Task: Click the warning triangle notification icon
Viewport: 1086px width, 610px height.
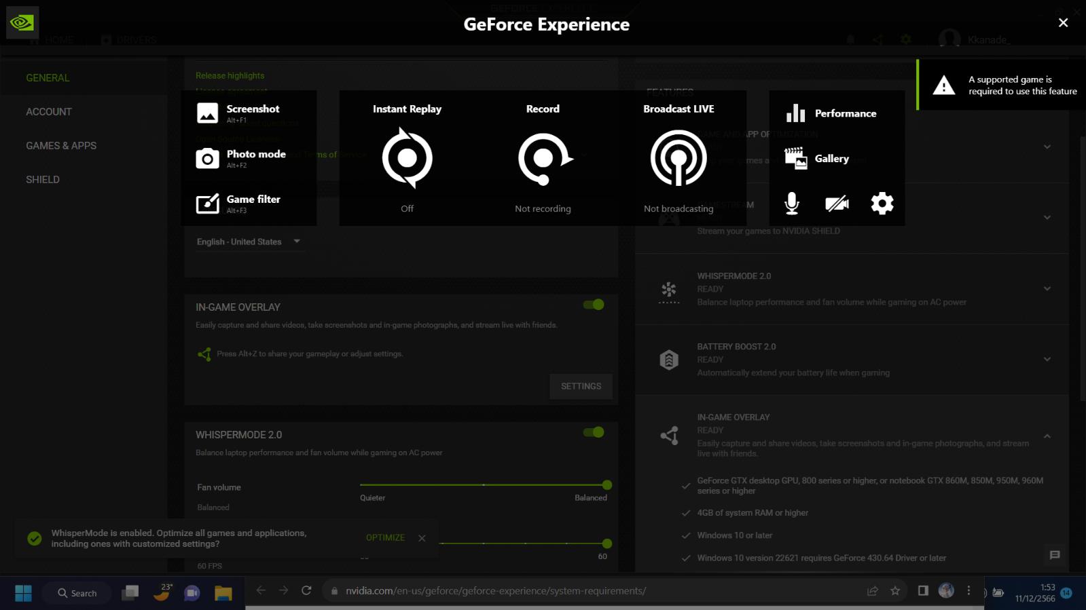Action: [x=943, y=85]
